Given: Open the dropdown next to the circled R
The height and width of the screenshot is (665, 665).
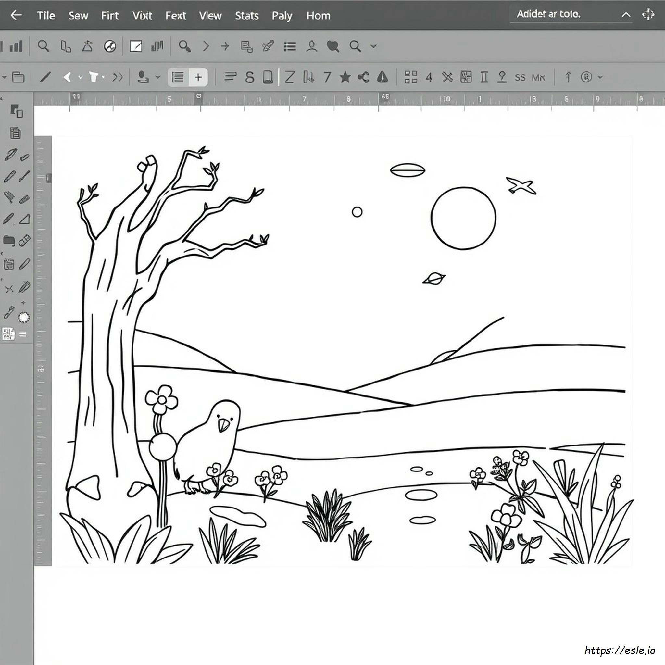Looking at the screenshot, I should (600, 77).
